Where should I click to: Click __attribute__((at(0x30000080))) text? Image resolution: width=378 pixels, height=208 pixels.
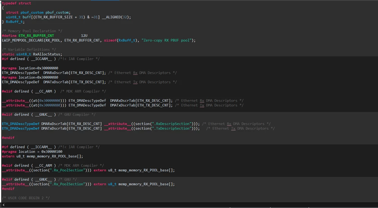tap(34, 105)
